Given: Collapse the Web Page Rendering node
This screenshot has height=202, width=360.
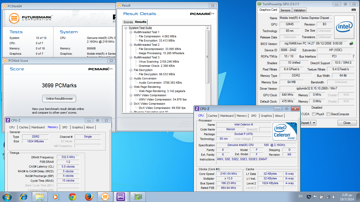Looking at the screenshot, I should (131, 87).
